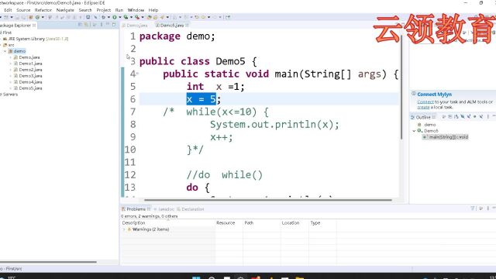Viewport: 496px width, 279px height.
Task: Click the editor horizontal scrollbar
Action: (x=268, y=200)
